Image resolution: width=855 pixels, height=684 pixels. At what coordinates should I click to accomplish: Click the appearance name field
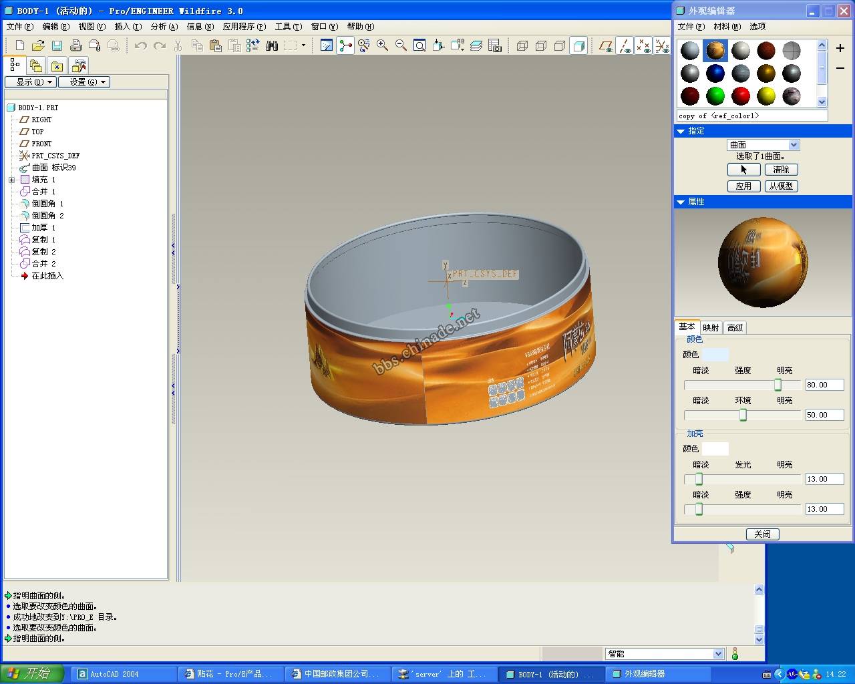(752, 116)
